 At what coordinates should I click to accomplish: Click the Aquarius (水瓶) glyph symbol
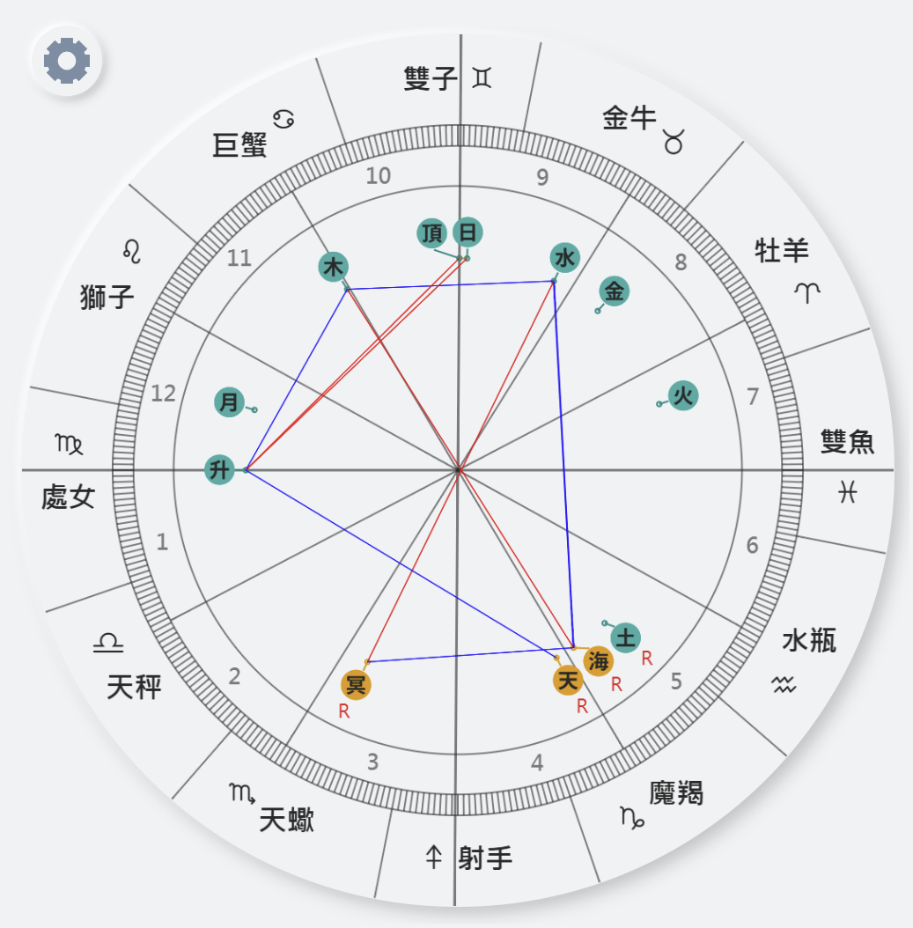click(784, 685)
